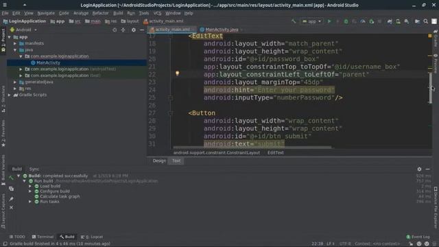The height and width of the screenshot is (247, 439).
Task: Switch to Design view tab
Action: tap(159, 161)
